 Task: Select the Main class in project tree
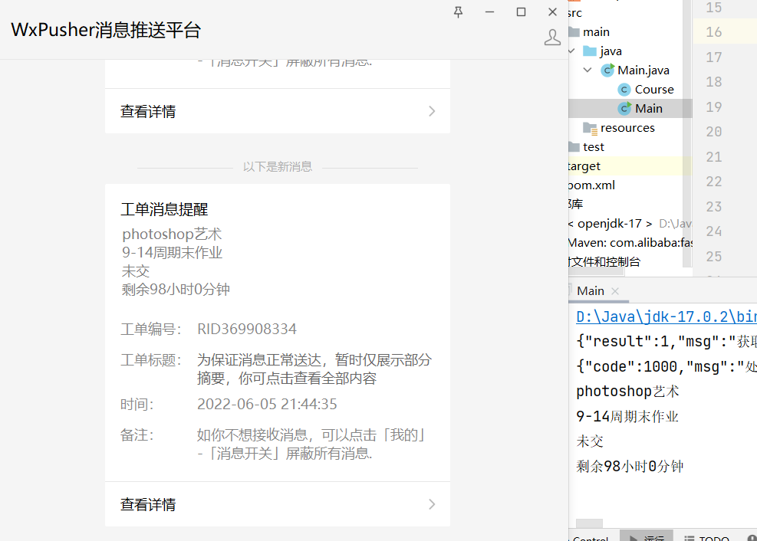point(648,109)
